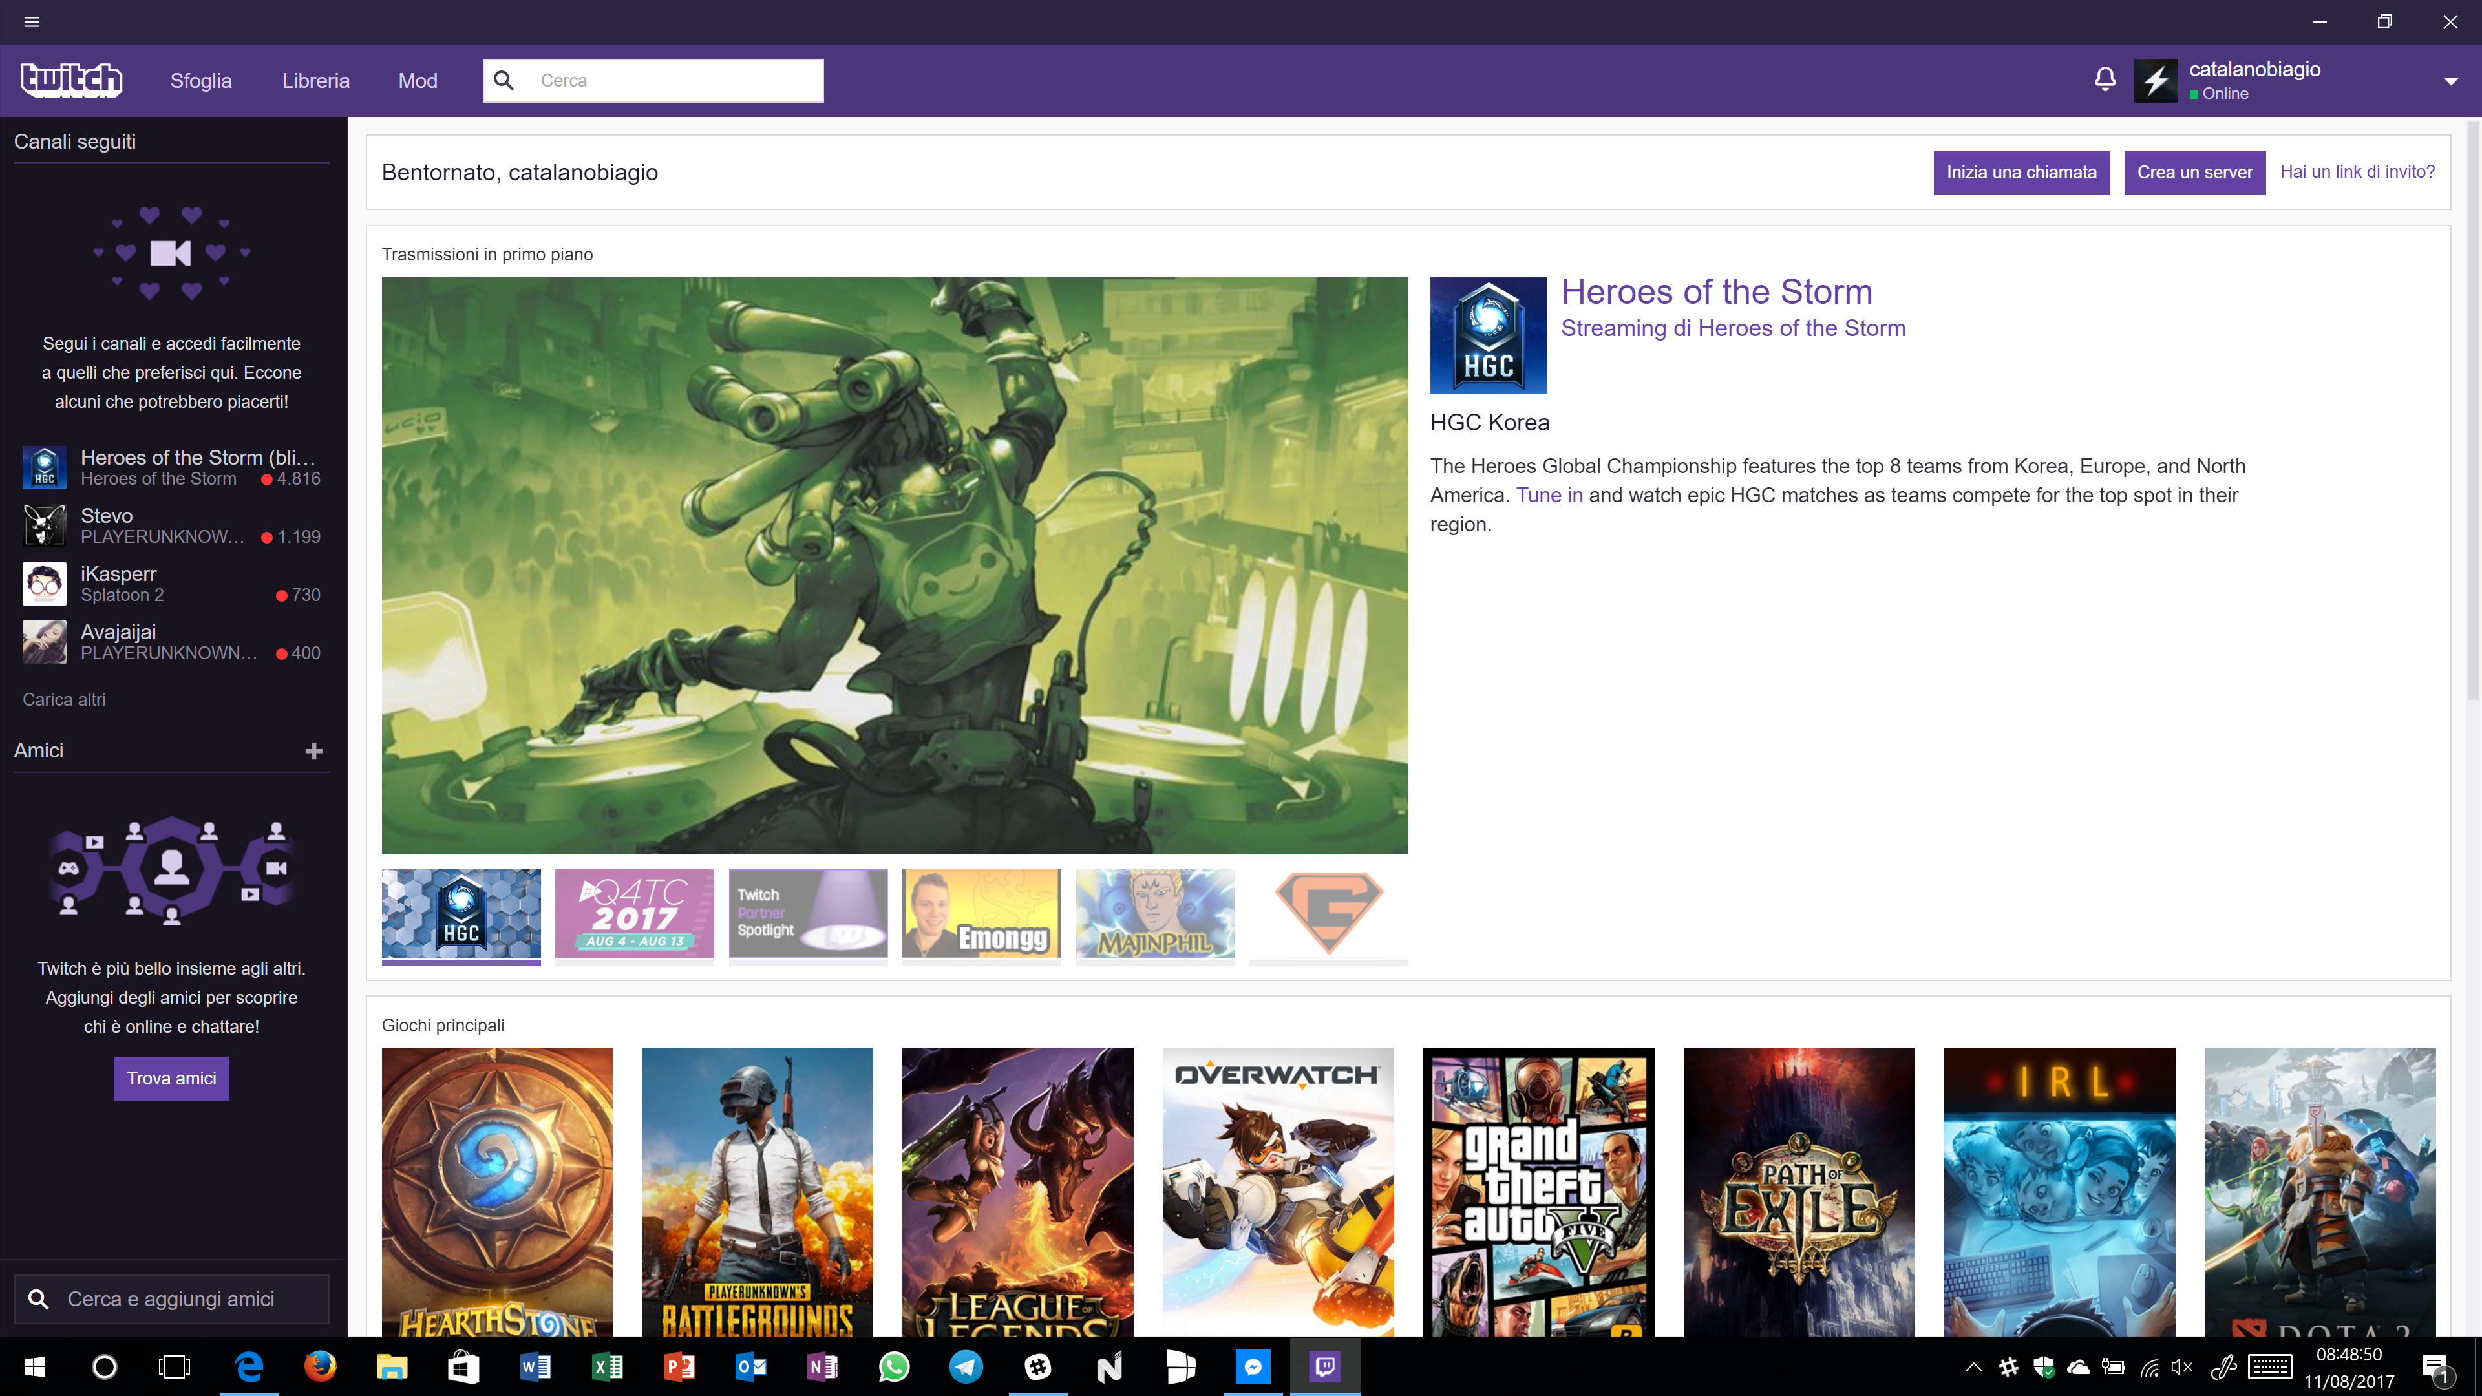This screenshot has width=2482, height=1396.
Task: Open the Overwatch game cover
Action: 1278,1192
